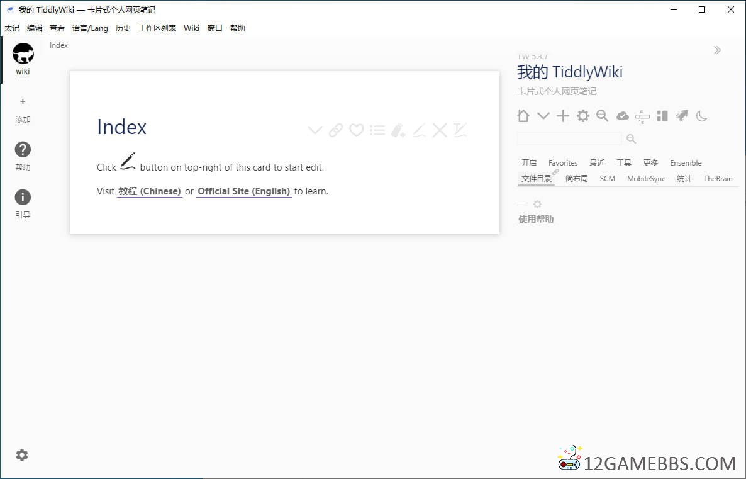Open 查看 menu
This screenshot has width=746, height=479.
57,28
